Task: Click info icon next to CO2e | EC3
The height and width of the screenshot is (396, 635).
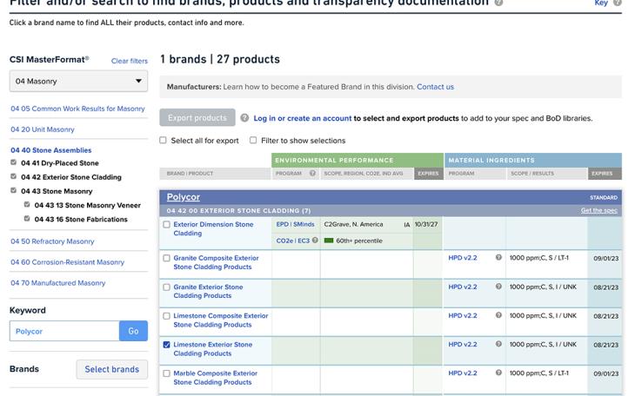Action: point(315,241)
